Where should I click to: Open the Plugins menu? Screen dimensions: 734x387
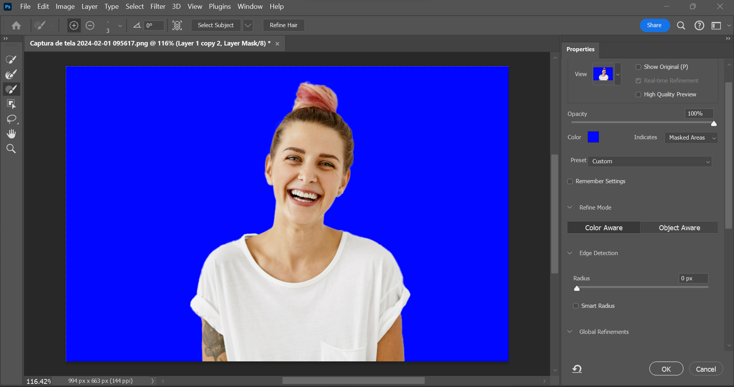click(x=220, y=7)
